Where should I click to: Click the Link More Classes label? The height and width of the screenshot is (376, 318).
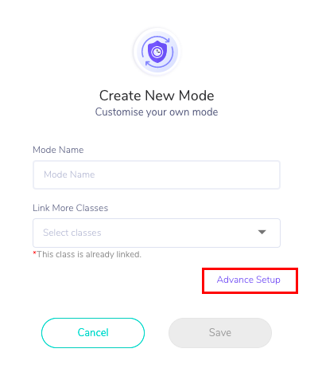[x=70, y=208]
